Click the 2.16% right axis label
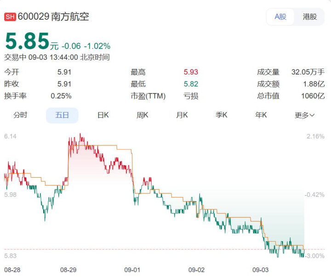Viewport: 331px width, 277px height. 315,136
